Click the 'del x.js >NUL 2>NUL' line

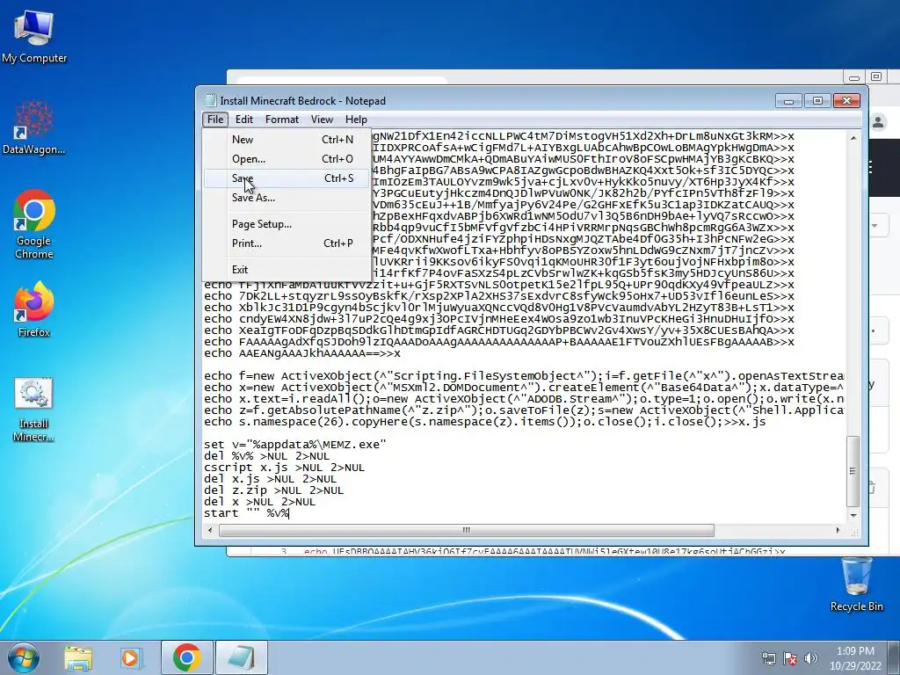[271, 479]
